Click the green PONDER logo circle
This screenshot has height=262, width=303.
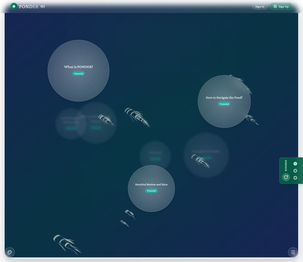pos(14,6)
